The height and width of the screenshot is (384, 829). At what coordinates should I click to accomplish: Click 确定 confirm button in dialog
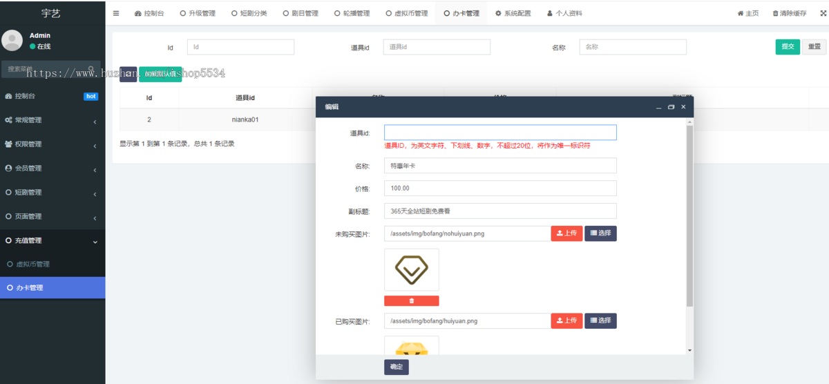(x=396, y=367)
